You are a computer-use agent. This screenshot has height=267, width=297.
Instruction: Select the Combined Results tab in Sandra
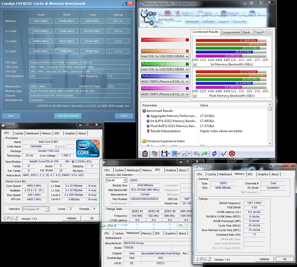206,32
